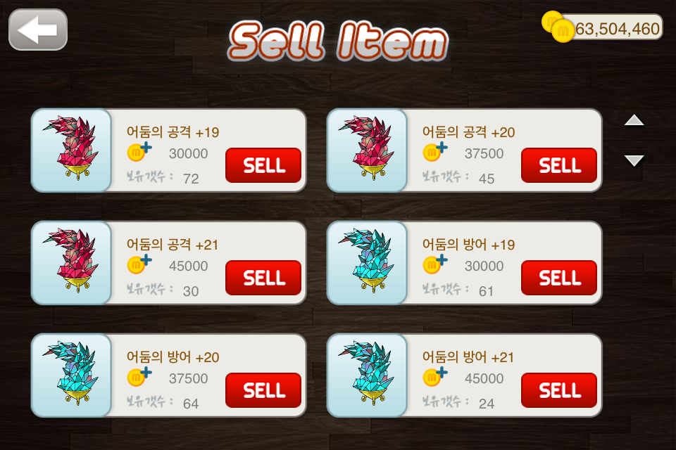This screenshot has height=450, width=676.
Task: Select the red 어둠의 공격 +19 item thumbnail
Action: pos(72,150)
